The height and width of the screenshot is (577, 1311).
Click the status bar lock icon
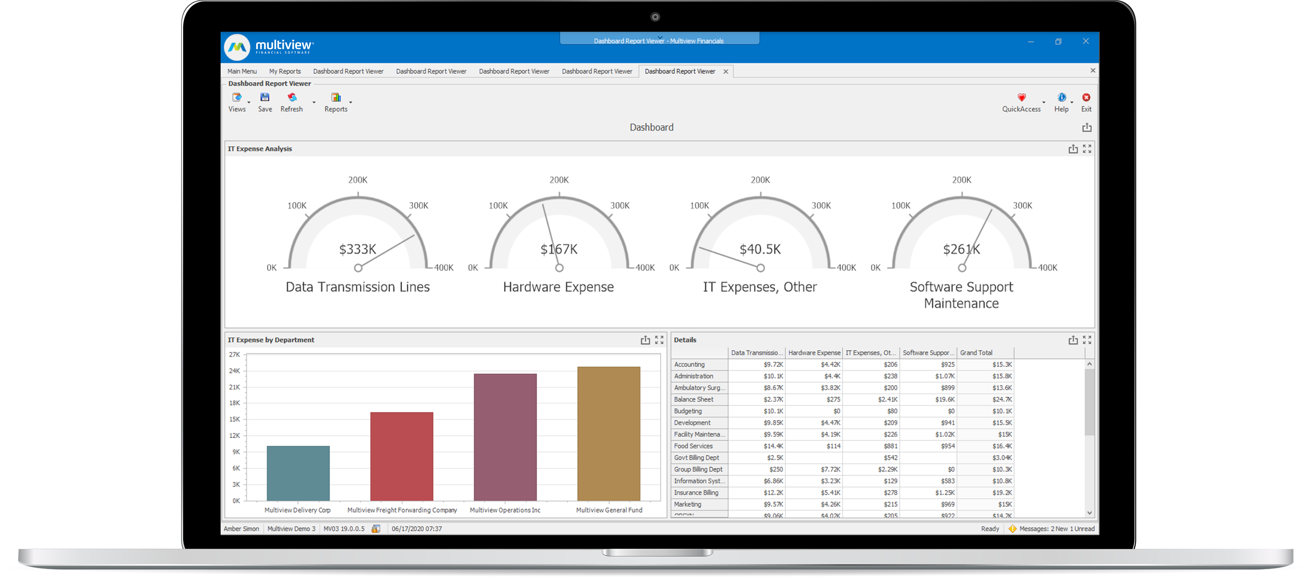coord(375,529)
